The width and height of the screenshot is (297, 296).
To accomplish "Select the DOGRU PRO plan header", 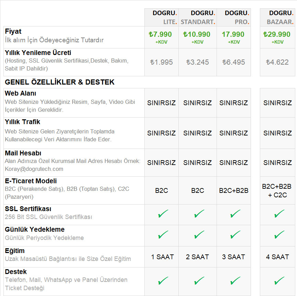I will coord(237,17).
